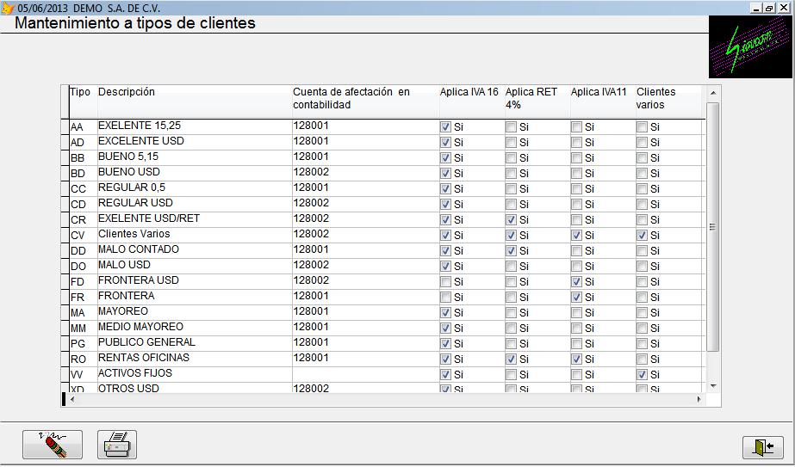Click the Descripción column header
This screenshot has height=467, width=795.
tap(194, 101)
